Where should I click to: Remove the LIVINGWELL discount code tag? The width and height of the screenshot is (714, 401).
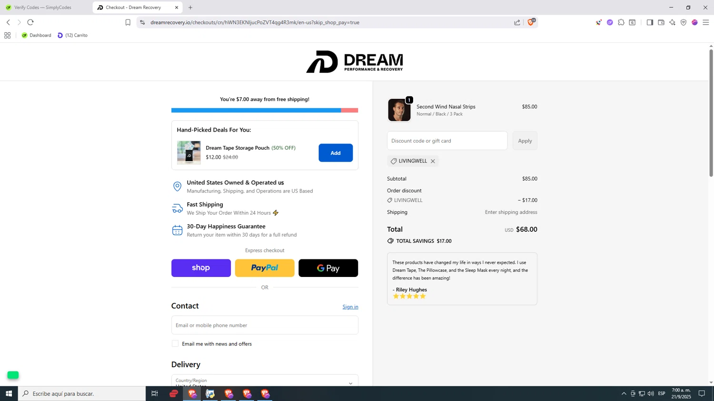click(433, 161)
